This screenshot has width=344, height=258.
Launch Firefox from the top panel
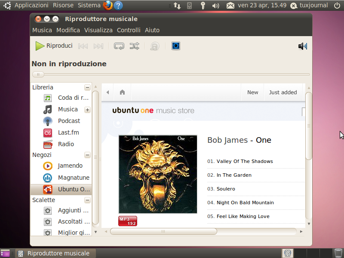[108, 5]
